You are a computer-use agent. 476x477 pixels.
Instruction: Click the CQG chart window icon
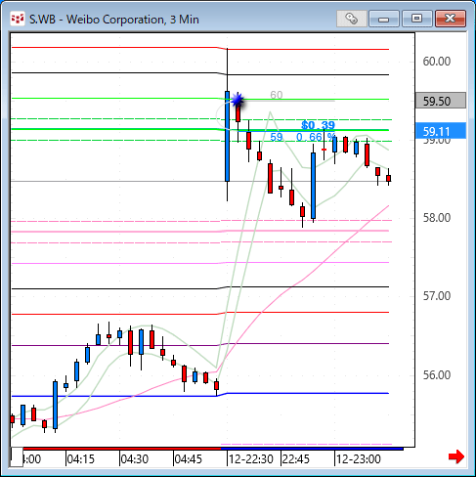coord(18,19)
